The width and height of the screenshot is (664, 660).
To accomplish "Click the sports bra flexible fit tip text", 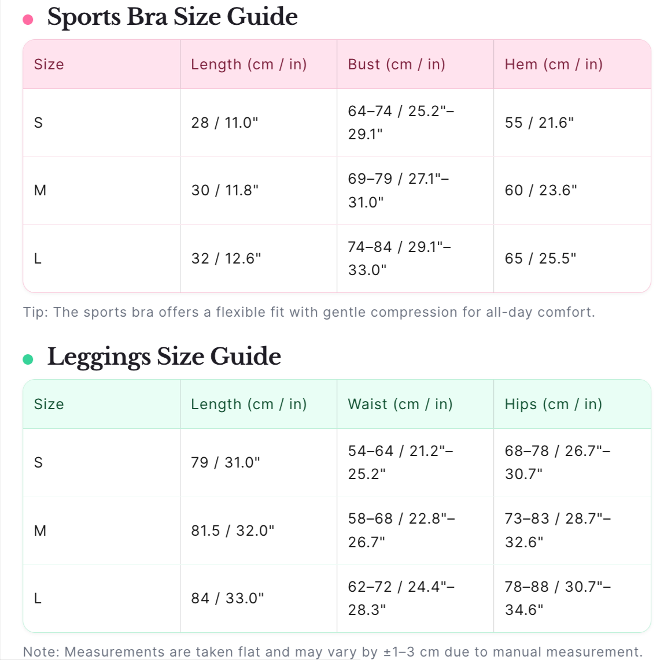I will pyautogui.click(x=309, y=312).
